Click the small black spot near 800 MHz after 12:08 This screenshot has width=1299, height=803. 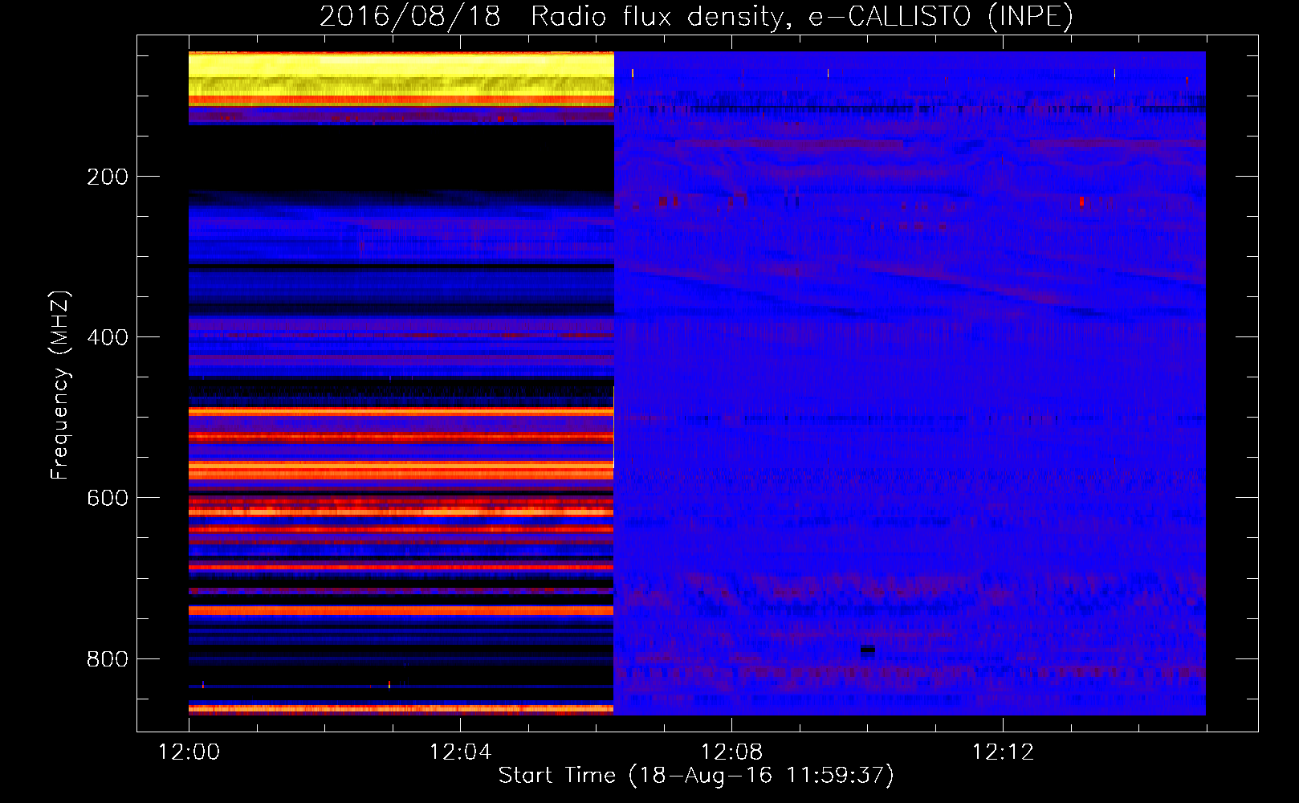[867, 651]
